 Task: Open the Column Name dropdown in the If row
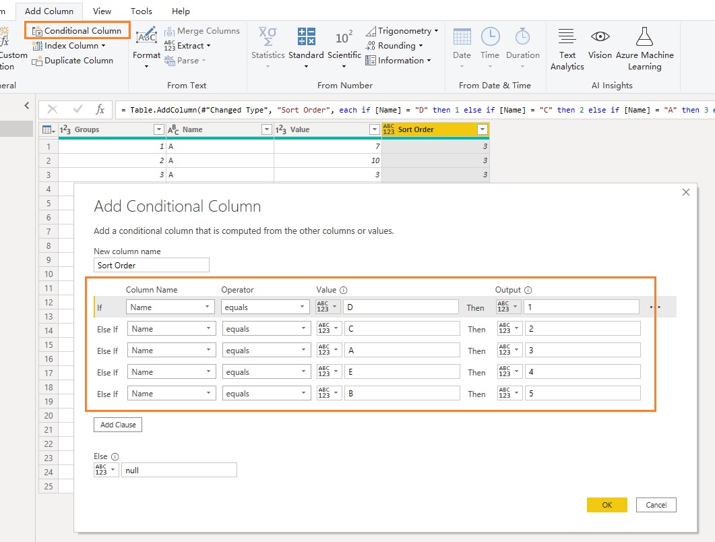tap(170, 307)
